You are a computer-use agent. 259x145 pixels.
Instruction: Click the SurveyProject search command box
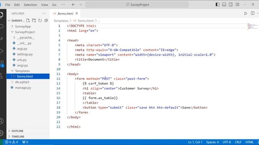(137, 4)
